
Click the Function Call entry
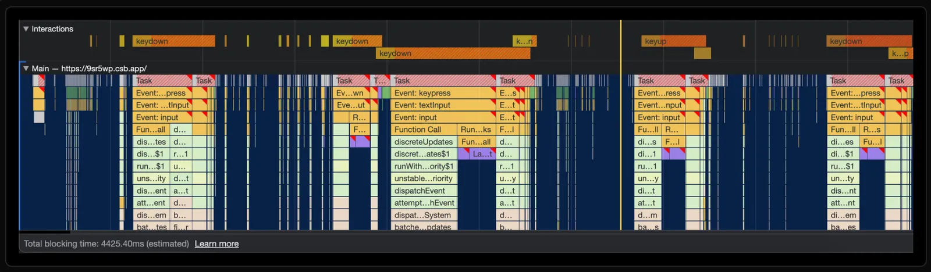click(x=424, y=130)
